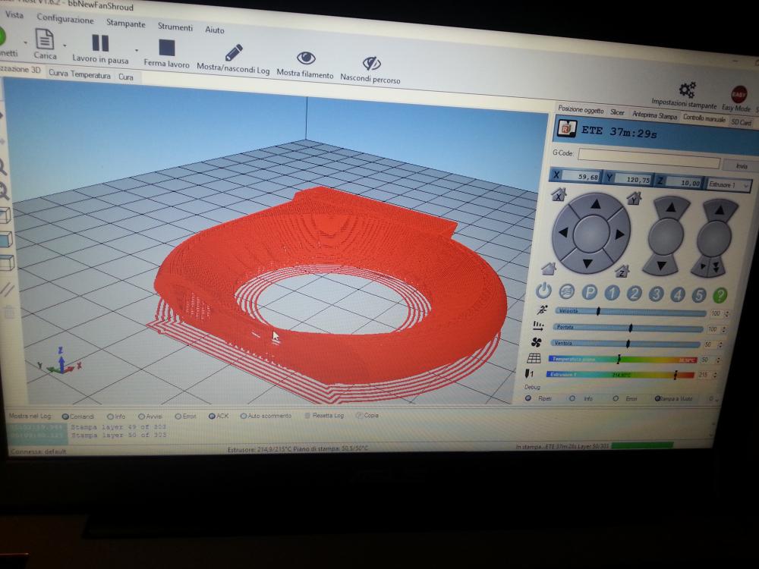The height and width of the screenshot is (569, 759).
Task: Click the green help question-mark icon
Action: point(720,295)
